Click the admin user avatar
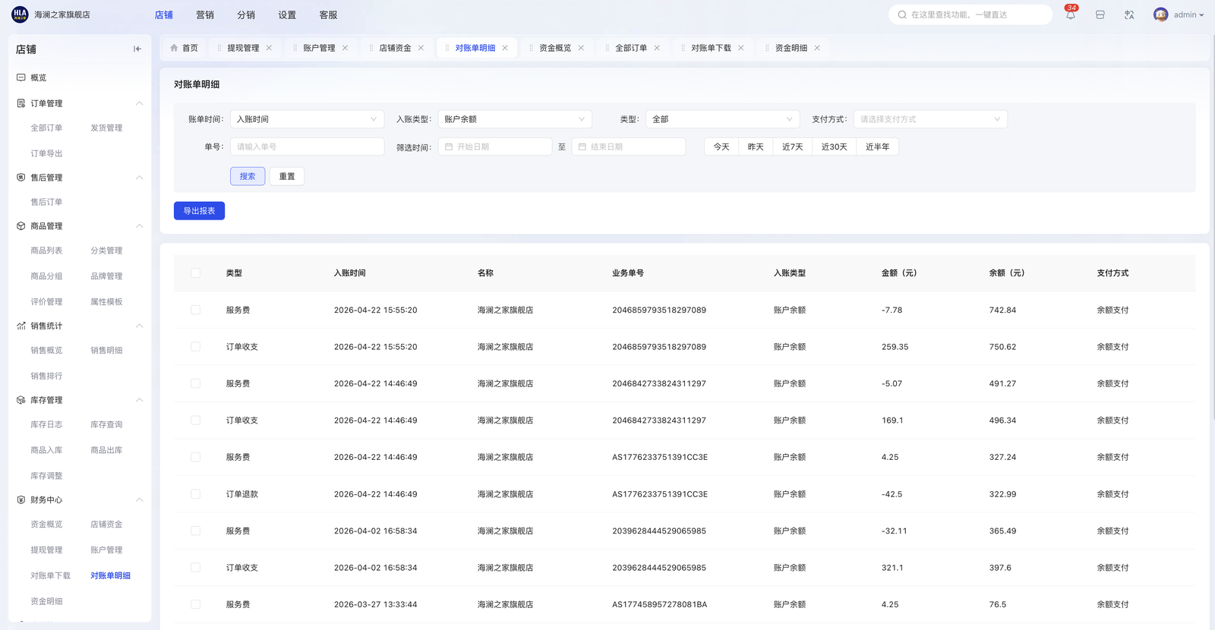This screenshot has width=1215, height=630. pyautogui.click(x=1160, y=15)
